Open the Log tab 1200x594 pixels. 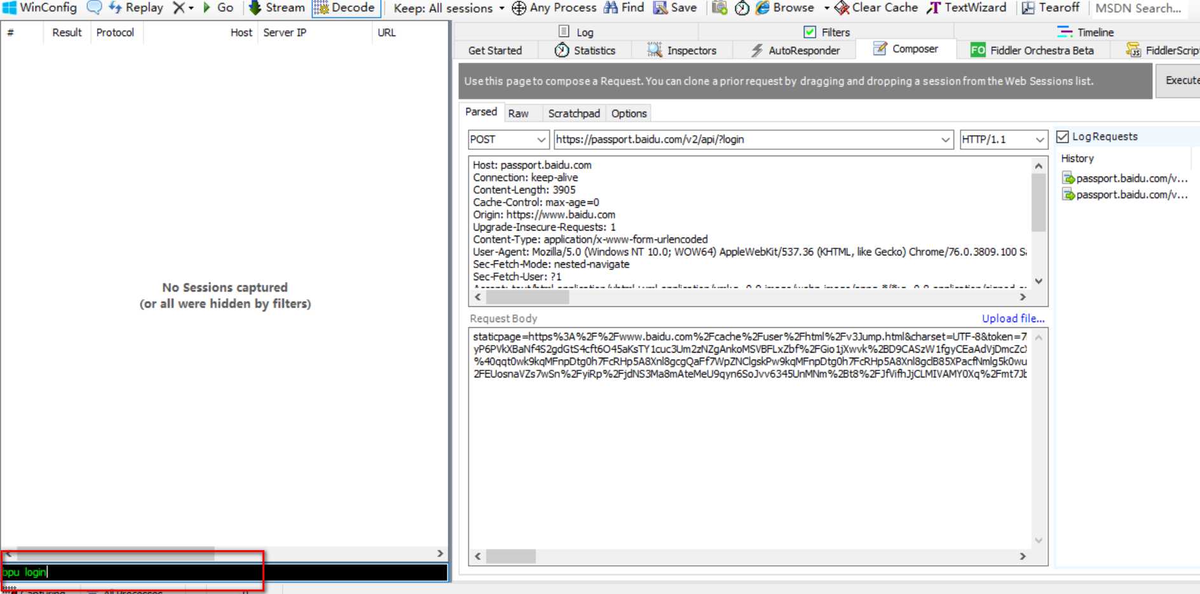576,32
